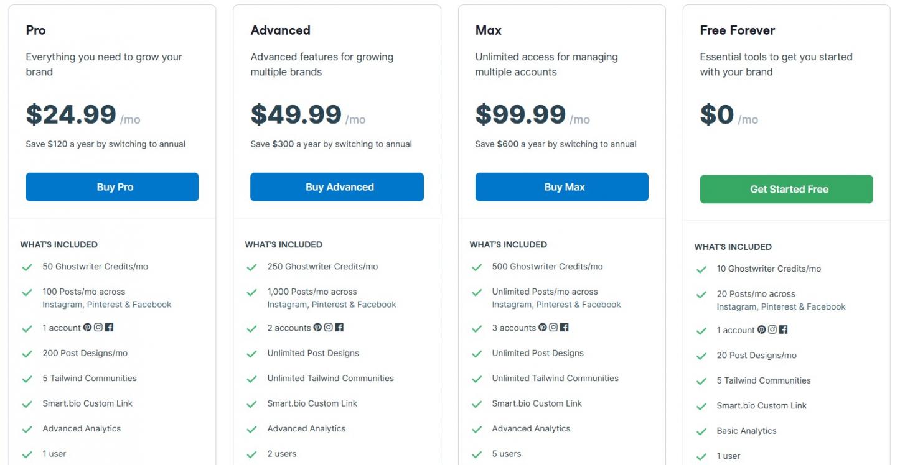Click Instagram icon next to 2 accounts
Image resolution: width=900 pixels, height=465 pixels.
329,328
